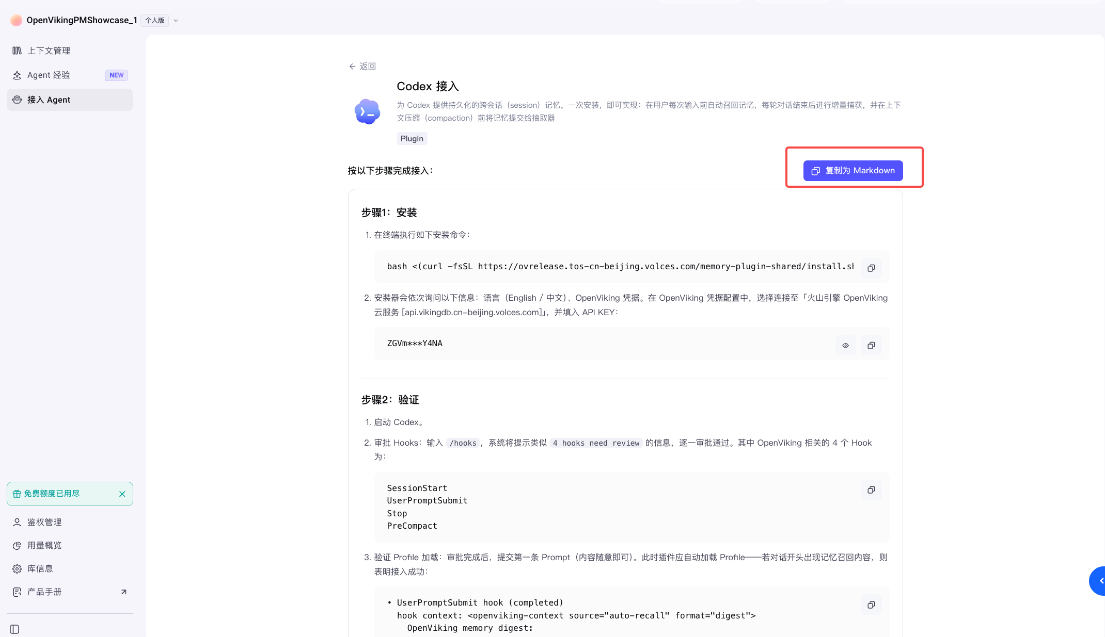Open 鉴权管理 page
1105x637 pixels.
pyautogui.click(x=70, y=522)
